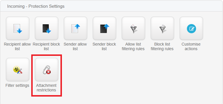
Task: Click the "Sender block list" text label
Action: click(104, 46)
